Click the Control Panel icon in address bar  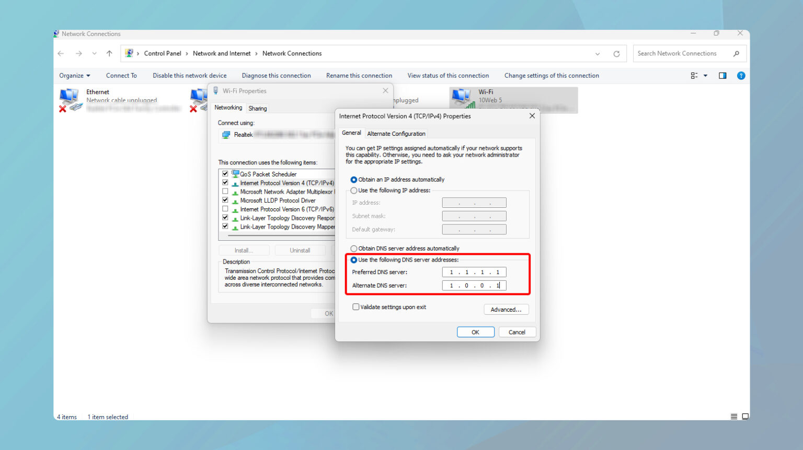point(129,53)
